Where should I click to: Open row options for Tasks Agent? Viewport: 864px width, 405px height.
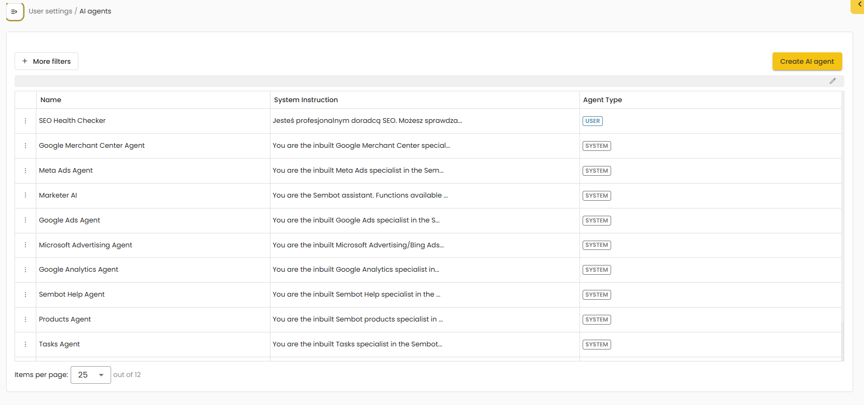25,344
